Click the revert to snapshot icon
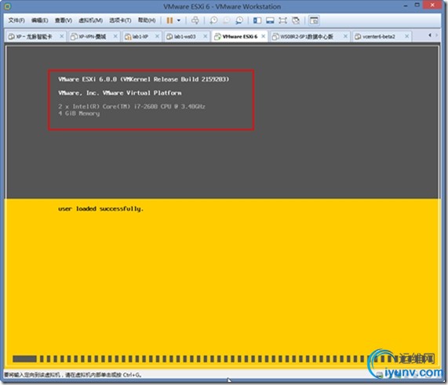Screen dimensions: 448x385 coord(226,20)
